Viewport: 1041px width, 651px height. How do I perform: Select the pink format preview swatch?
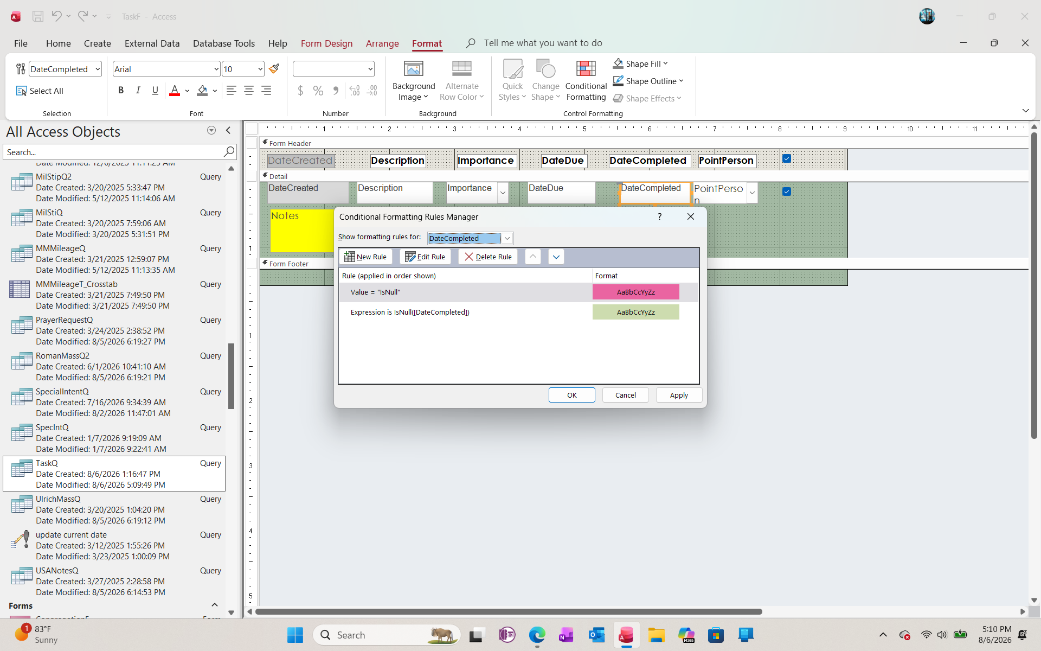click(x=635, y=292)
